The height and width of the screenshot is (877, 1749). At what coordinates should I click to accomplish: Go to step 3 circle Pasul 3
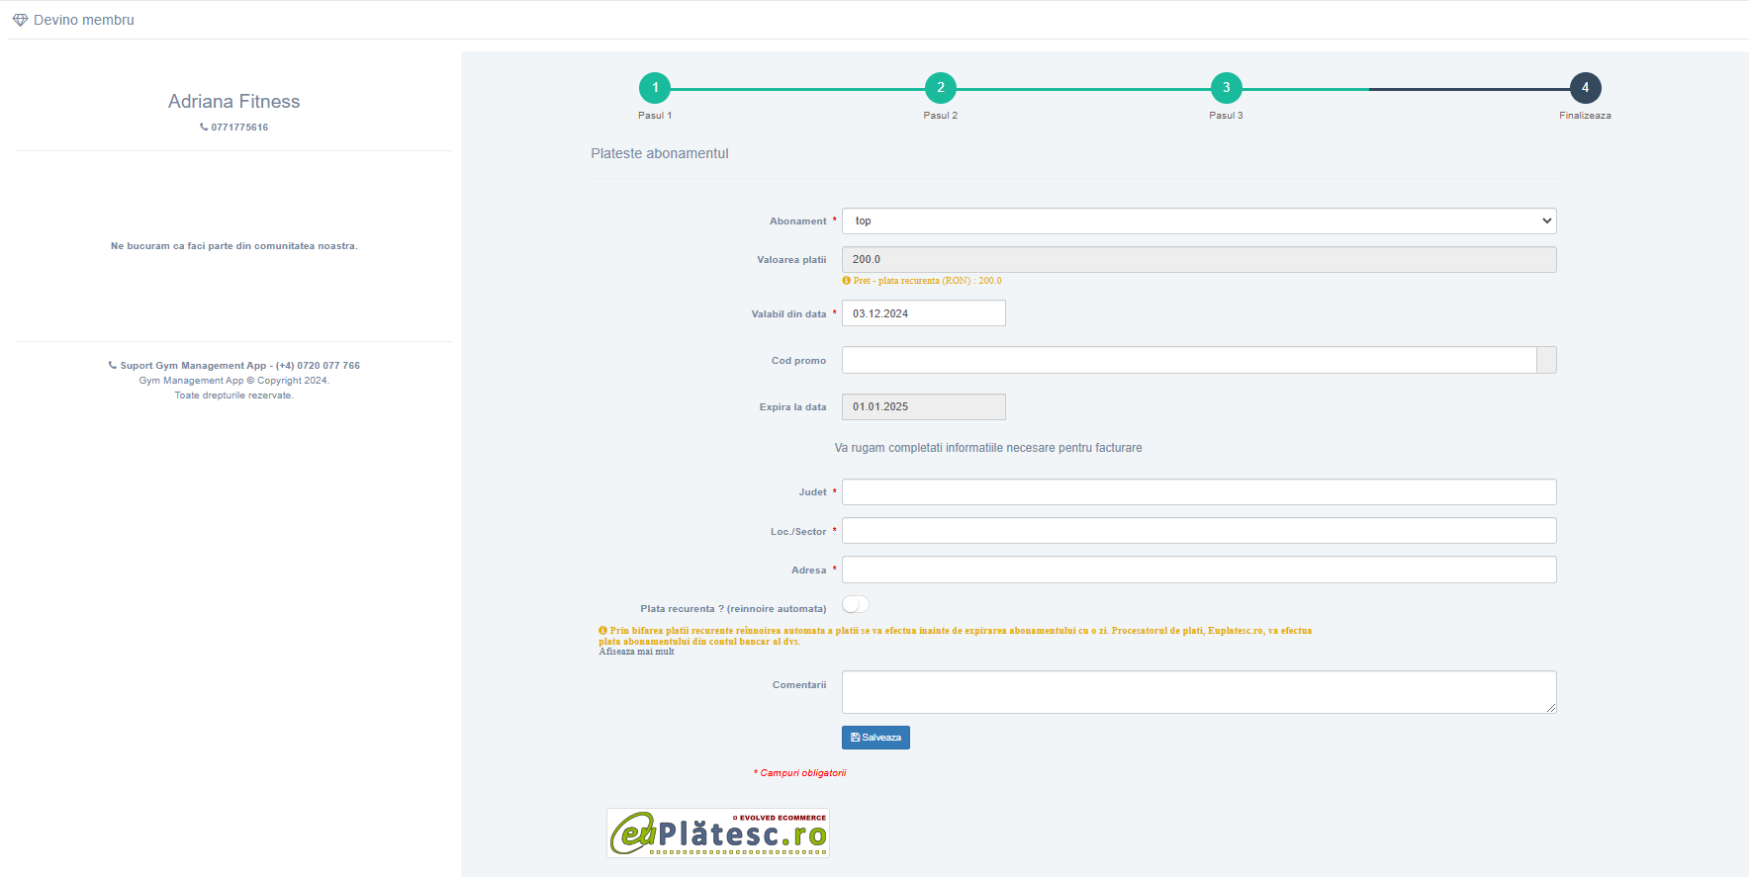point(1227,88)
